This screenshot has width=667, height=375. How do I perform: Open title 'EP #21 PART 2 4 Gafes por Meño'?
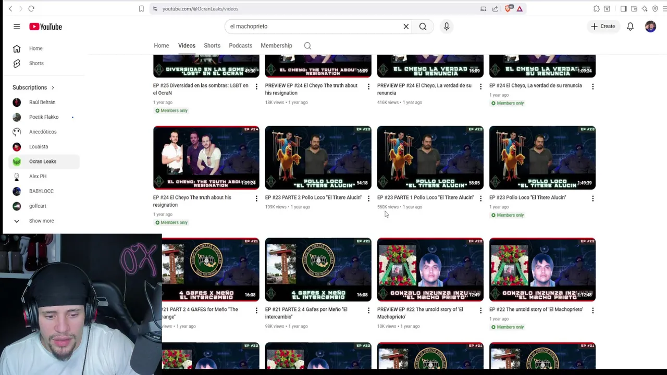click(x=306, y=313)
